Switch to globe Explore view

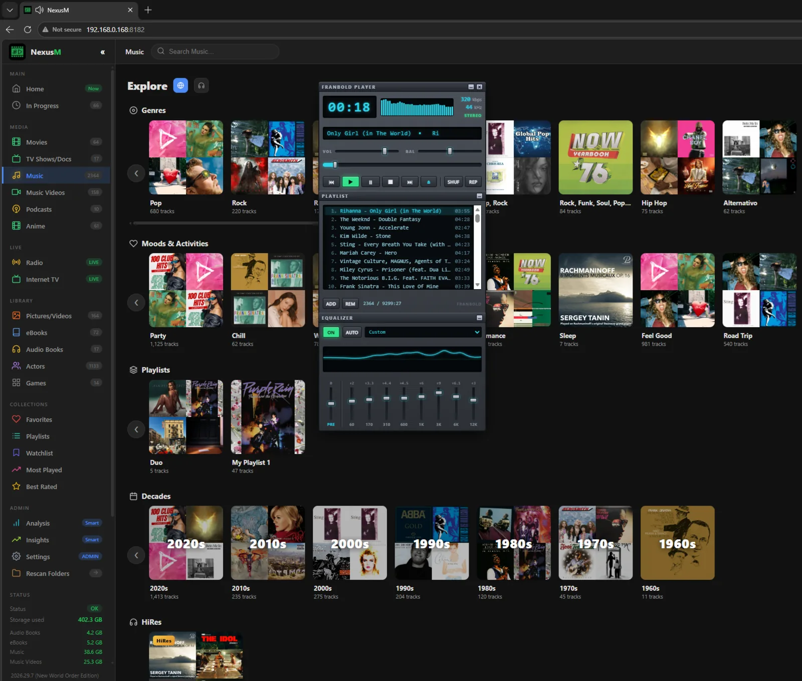180,86
